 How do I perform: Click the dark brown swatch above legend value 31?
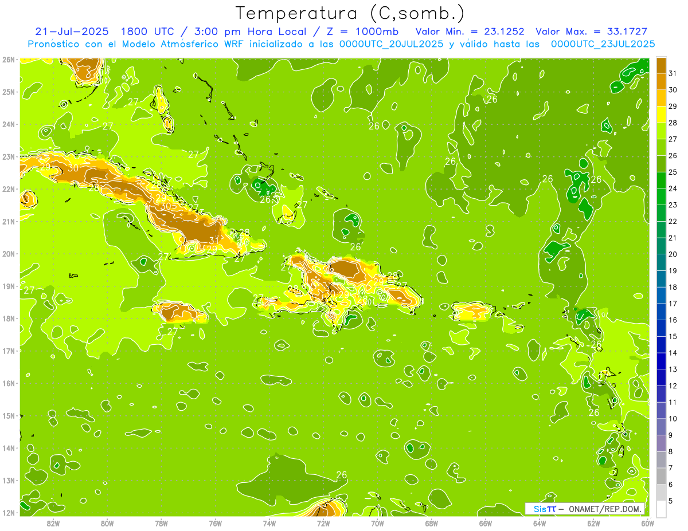(x=662, y=65)
